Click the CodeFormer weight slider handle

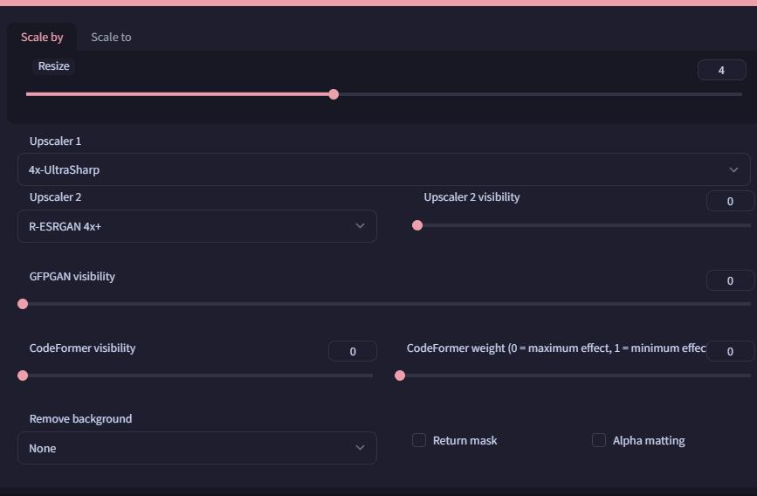[x=400, y=375]
